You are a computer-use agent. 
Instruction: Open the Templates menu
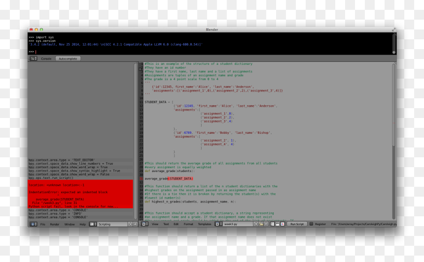pyautogui.click(x=205, y=224)
